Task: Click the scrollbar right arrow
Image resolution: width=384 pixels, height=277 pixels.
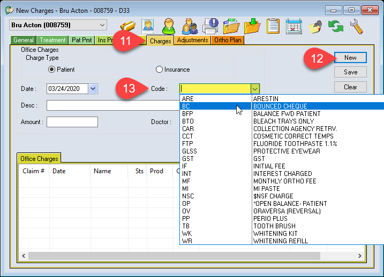Action: [x=360, y=256]
